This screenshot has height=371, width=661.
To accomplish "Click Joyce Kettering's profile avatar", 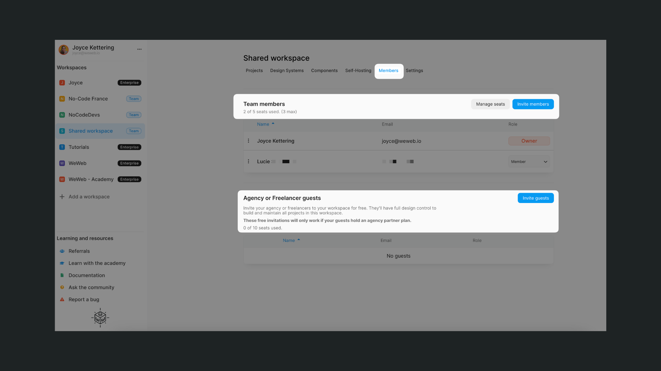I will click(x=63, y=50).
